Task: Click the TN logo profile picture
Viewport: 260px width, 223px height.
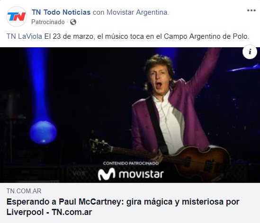Action: pos(17,17)
